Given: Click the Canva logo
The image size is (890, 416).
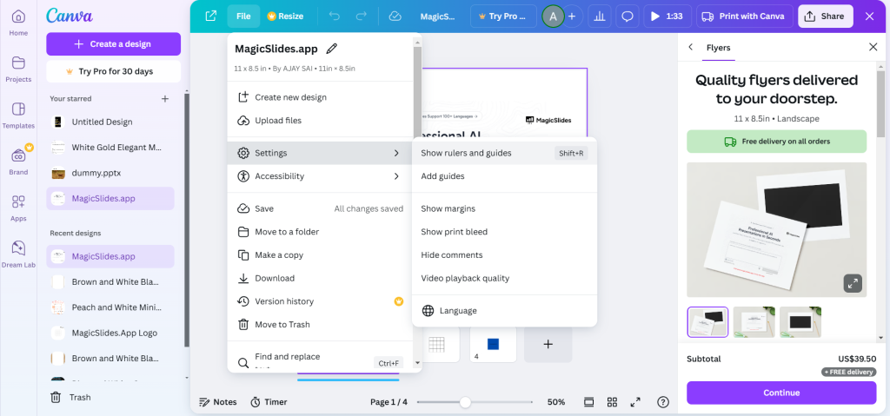Looking at the screenshot, I should [70, 16].
